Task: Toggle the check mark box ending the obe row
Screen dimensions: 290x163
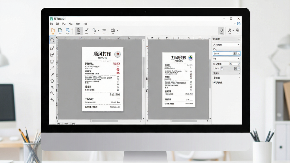Action: 238,68
